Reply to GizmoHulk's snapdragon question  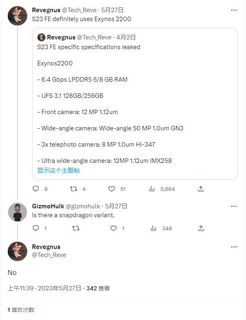[36, 228]
